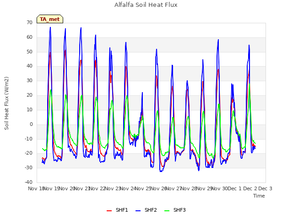Click the y-axis tick label 30

click(29, 80)
